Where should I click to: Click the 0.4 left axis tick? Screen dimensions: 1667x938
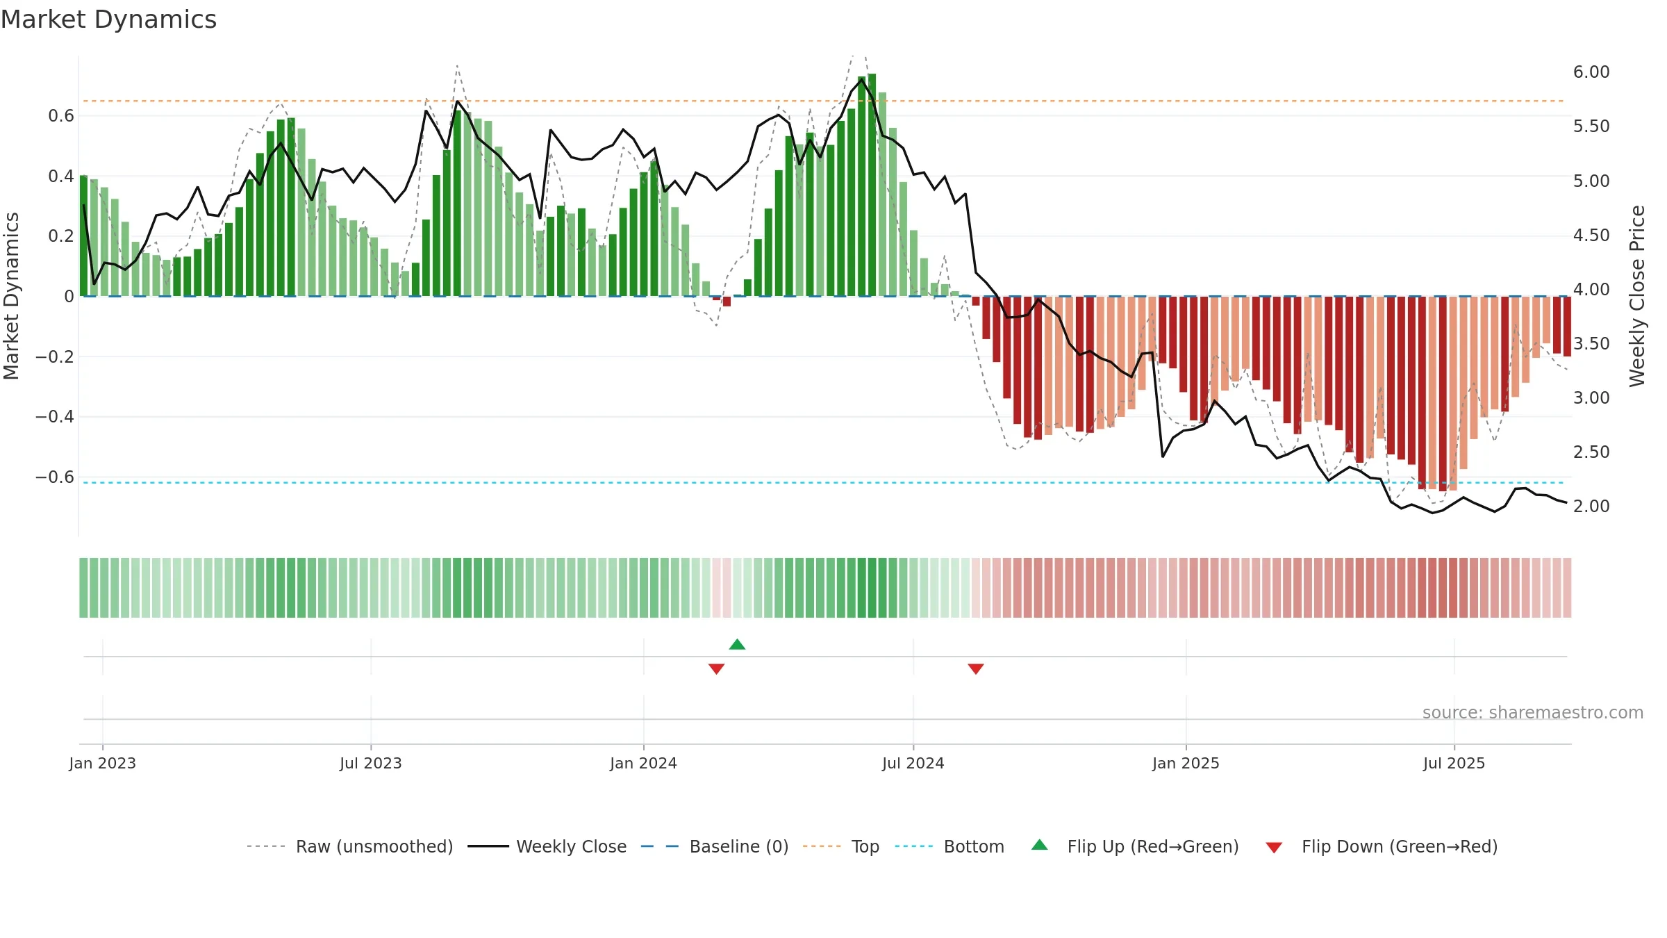[x=61, y=176]
